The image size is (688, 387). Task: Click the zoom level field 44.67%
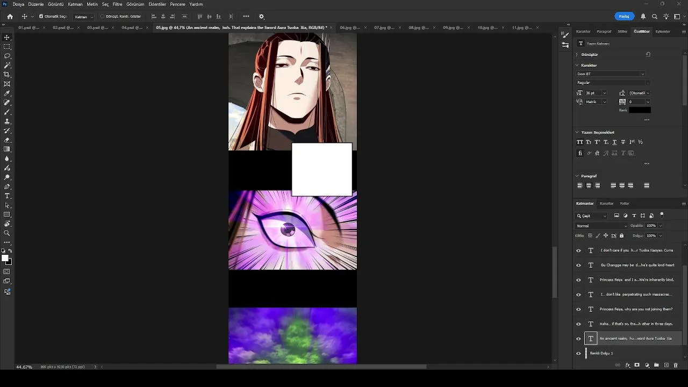coord(24,367)
